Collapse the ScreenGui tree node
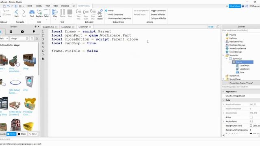This screenshot has width=260, height=146. pos(227,59)
